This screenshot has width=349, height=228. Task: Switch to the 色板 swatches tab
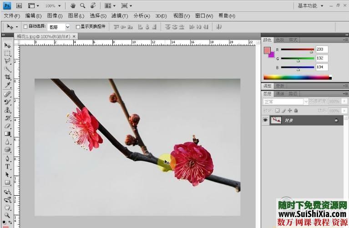(x=280, y=40)
